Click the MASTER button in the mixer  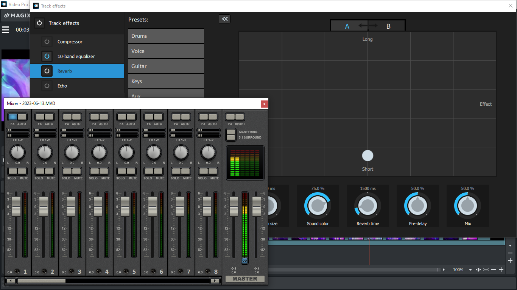coord(244,279)
